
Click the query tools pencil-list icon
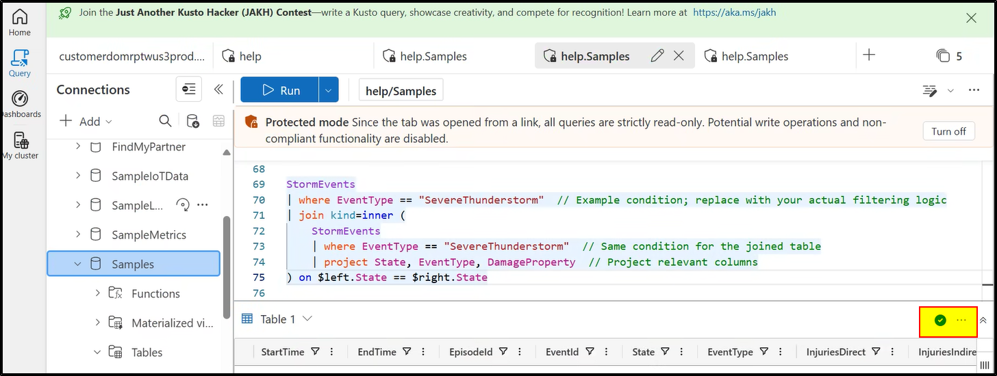tap(929, 90)
